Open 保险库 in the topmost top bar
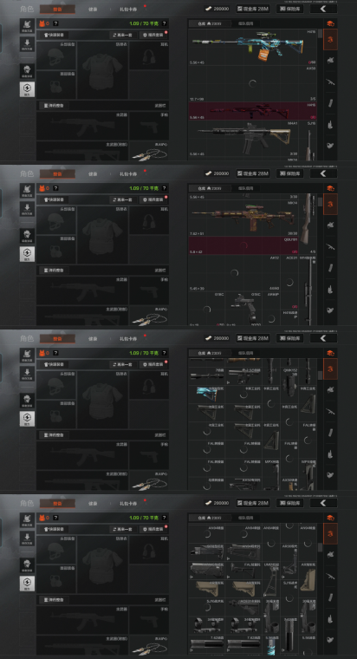The height and width of the screenshot is (659, 357). tap(289, 9)
